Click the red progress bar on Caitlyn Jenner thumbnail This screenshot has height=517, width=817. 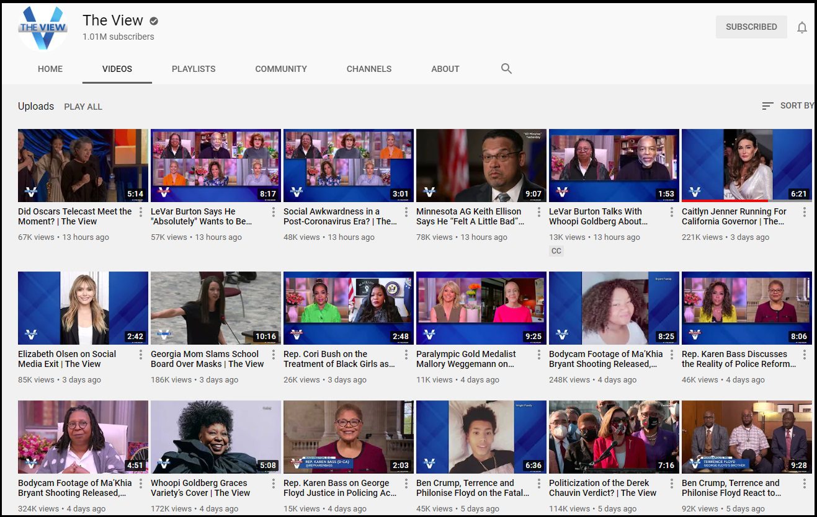click(x=724, y=200)
